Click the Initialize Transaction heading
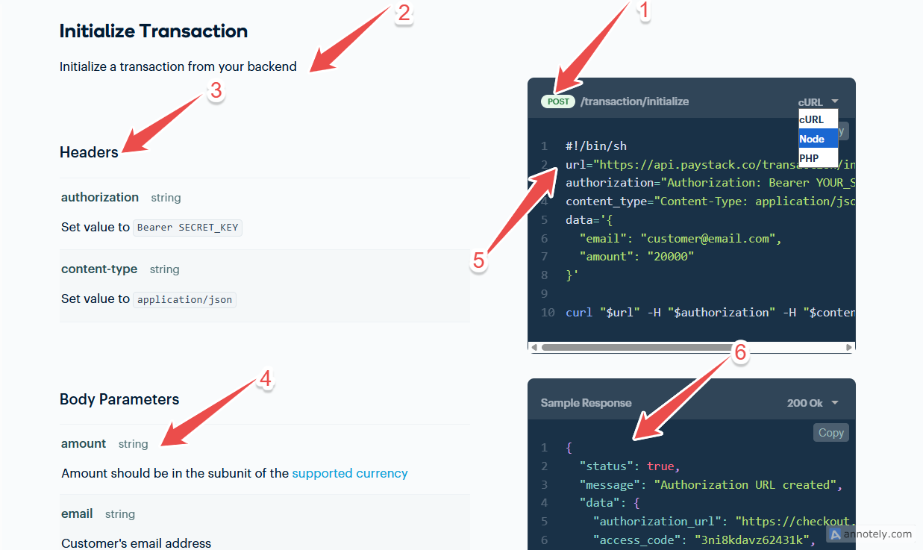The height and width of the screenshot is (550, 923). [x=154, y=31]
